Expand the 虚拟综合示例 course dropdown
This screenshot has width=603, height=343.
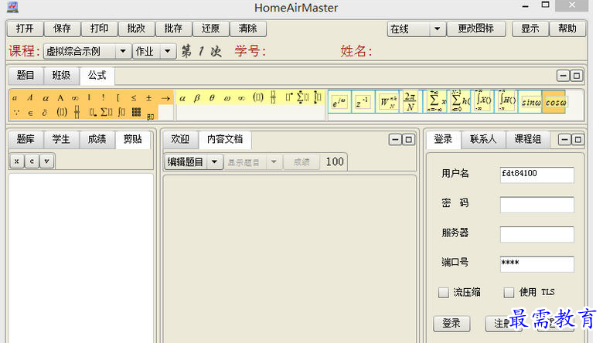pos(123,51)
